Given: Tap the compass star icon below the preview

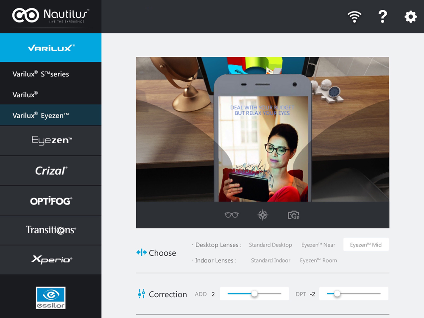Looking at the screenshot, I should click(x=262, y=215).
